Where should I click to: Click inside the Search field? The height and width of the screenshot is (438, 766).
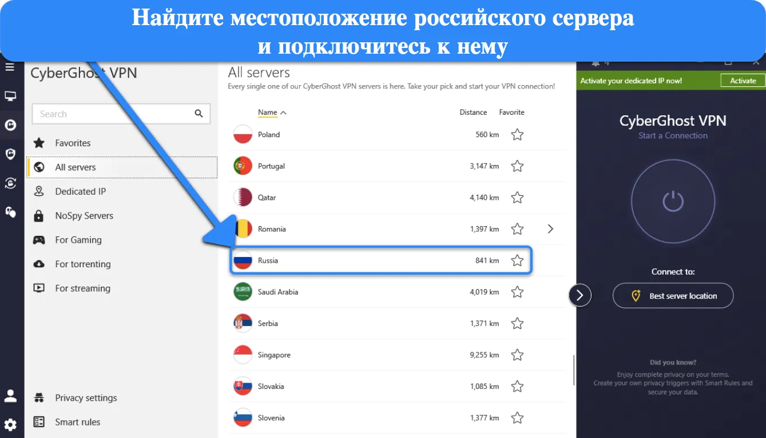121,114
